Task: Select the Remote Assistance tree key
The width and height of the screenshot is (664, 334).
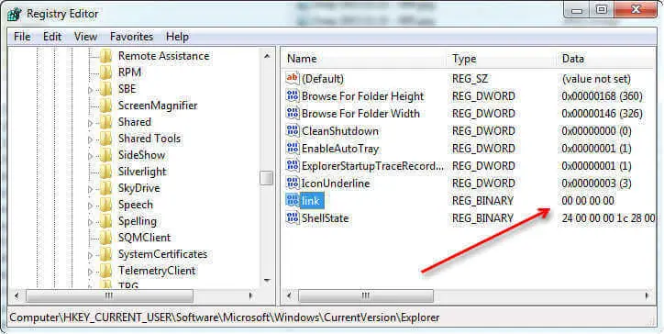Action: point(163,56)
